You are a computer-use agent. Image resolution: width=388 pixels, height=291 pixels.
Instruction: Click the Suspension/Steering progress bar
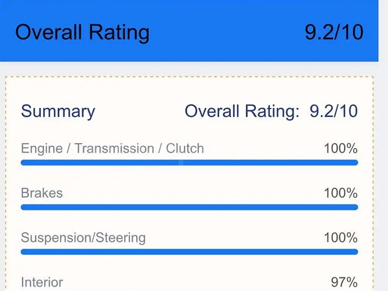189,252
